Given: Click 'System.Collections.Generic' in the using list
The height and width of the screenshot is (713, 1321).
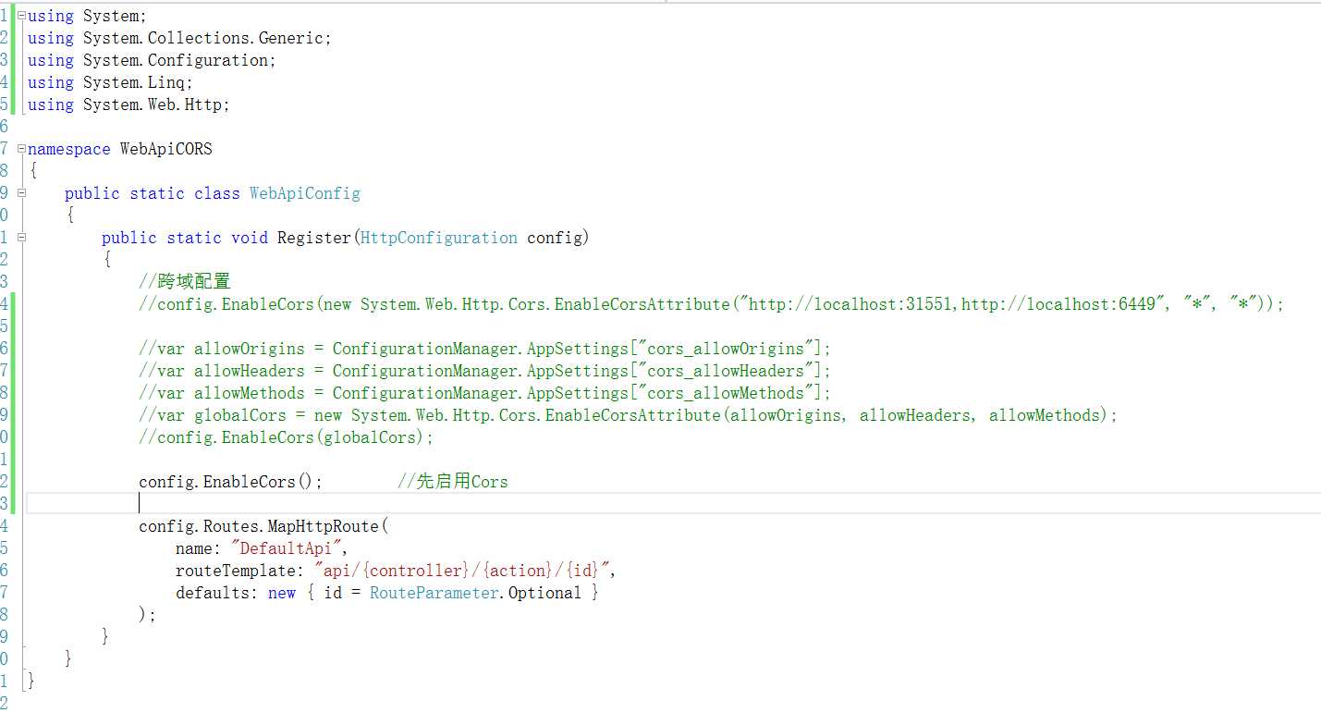Looking at the screenshot, I should (203, 38).
